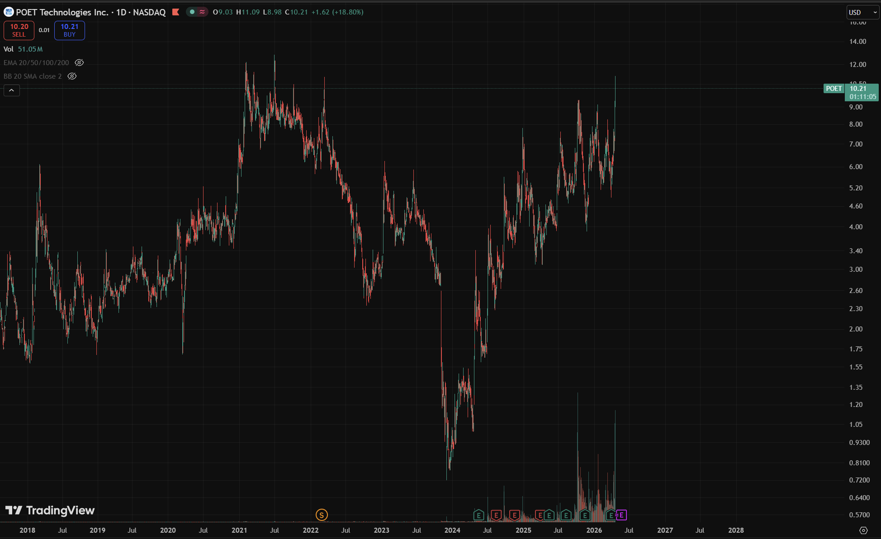
Task: Click the green market status dot
Action: point(192,12)
